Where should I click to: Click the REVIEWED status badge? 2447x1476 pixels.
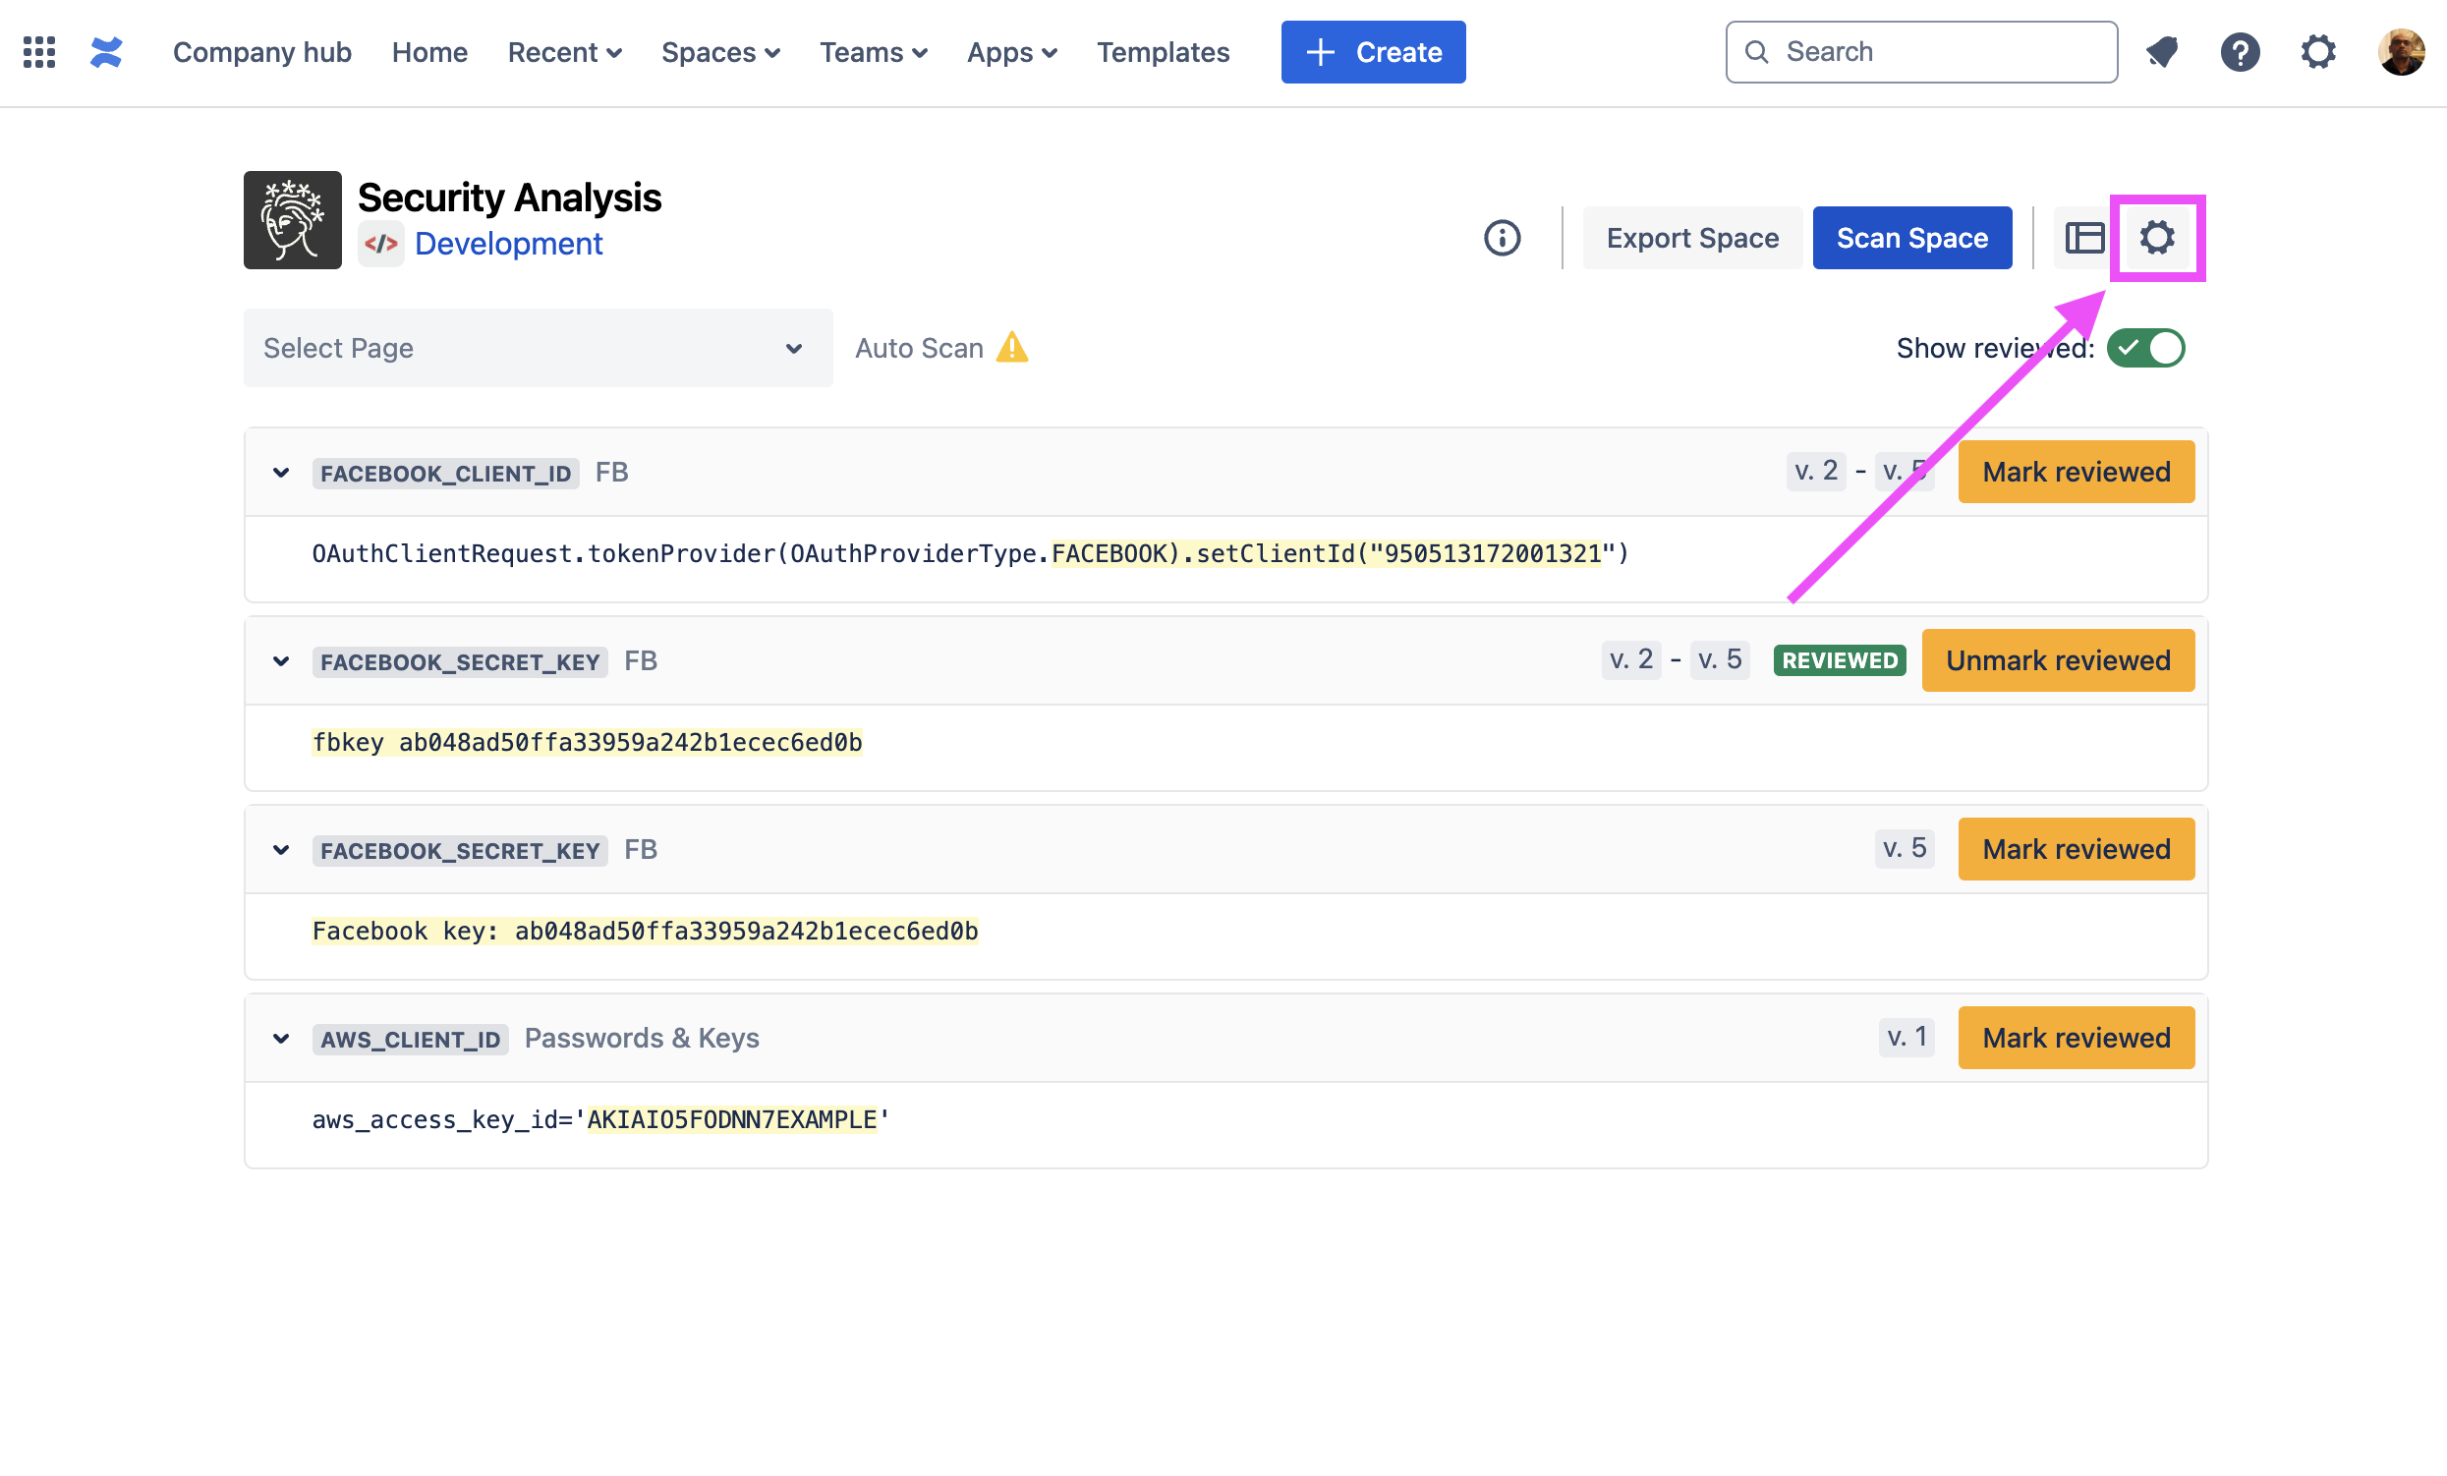(x=1840, y=660)
